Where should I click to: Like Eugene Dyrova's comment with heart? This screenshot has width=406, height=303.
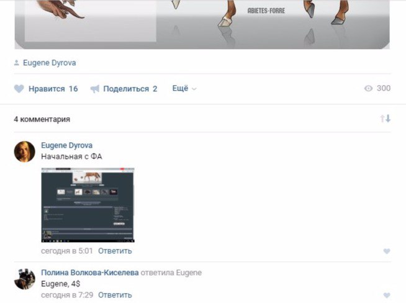386,251
